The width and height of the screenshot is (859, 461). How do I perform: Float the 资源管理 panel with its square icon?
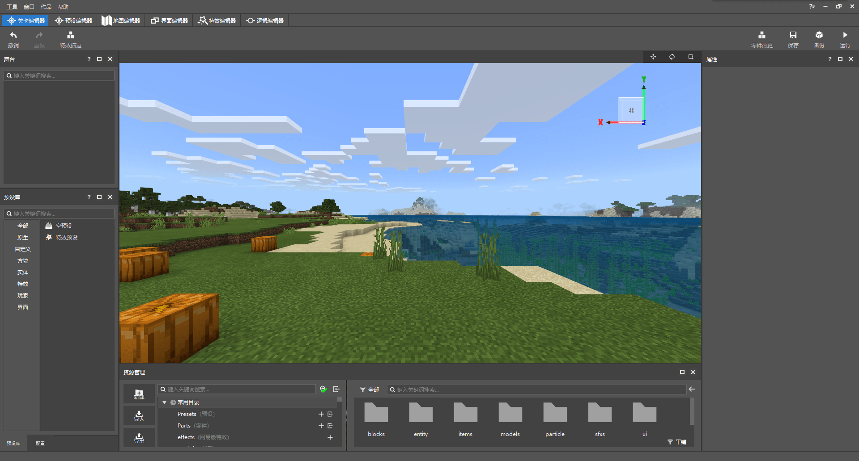[682, 372]
